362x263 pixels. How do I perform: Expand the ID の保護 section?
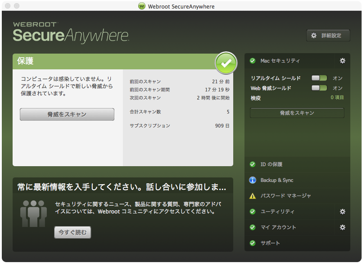pyautogui.click(x=297, y=164)
